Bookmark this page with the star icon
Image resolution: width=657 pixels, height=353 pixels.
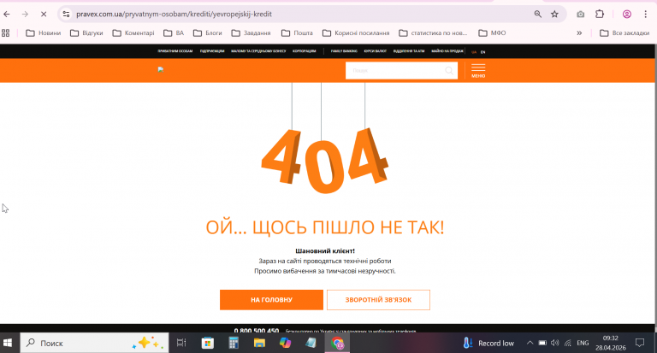click(x=554, y=15)
